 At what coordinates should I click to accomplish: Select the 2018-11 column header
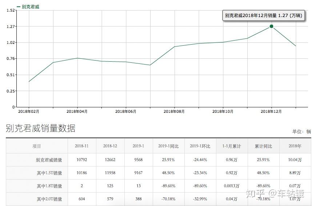[81, 146]
